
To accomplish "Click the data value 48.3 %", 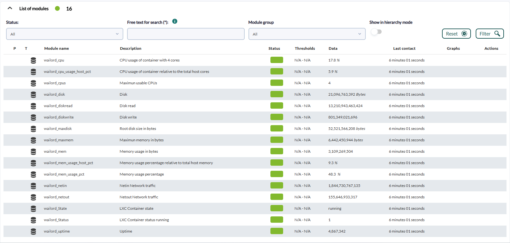I will coord(334,174).
